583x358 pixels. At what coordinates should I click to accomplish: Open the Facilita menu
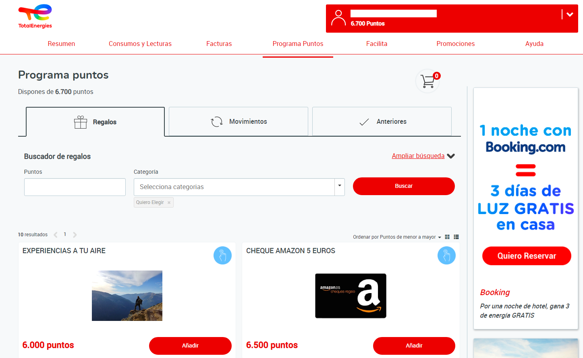pos(377,44)
